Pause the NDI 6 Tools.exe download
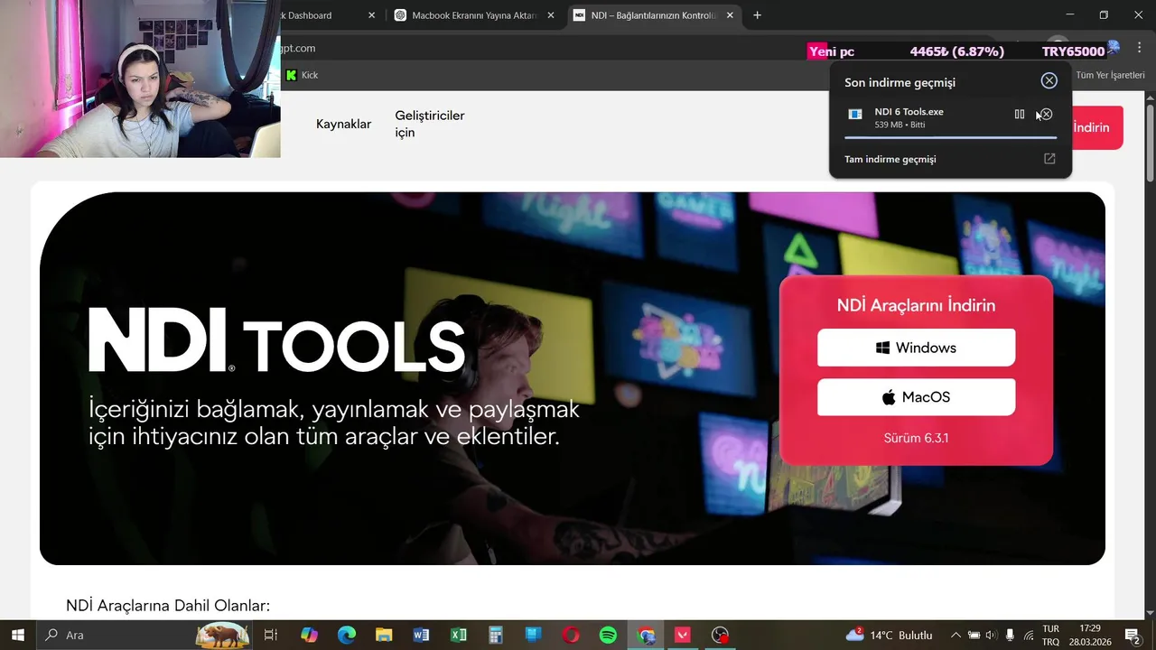 [x=1020, y=115]
